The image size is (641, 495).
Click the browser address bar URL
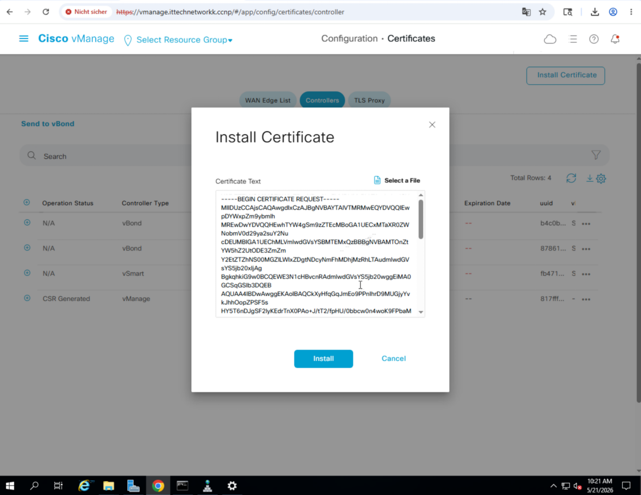pyautogui.click(x=230, y=12)
